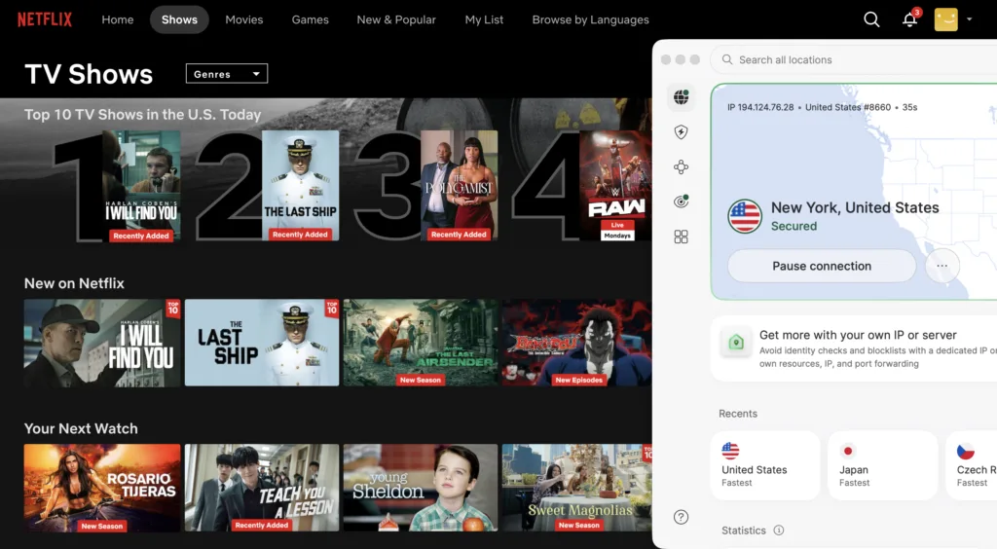This screenshot has height=549, width=997.
Task: Open Browse by Languages
Action: tap(591, 19)
